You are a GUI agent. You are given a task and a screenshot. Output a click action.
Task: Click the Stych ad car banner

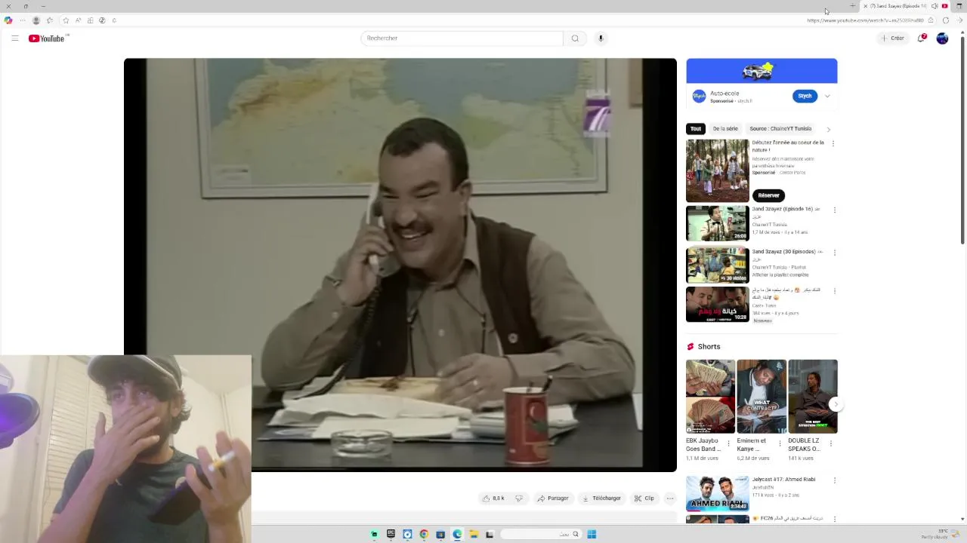(762, 71)
